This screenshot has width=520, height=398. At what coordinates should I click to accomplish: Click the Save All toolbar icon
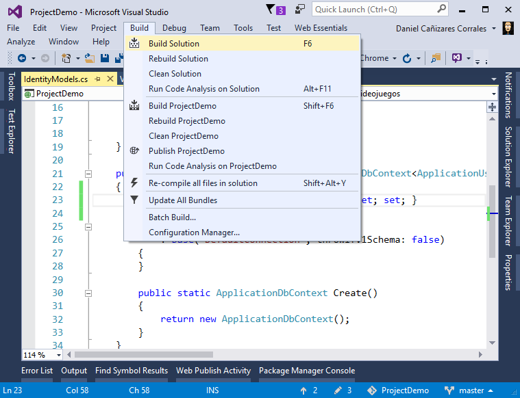pos(119,58)
